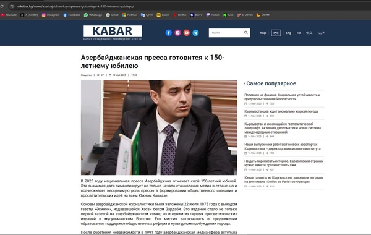Click the paragraph starting 'В 2025 году национальная пресса'
371x235 pixels.
tap(159, 189)
